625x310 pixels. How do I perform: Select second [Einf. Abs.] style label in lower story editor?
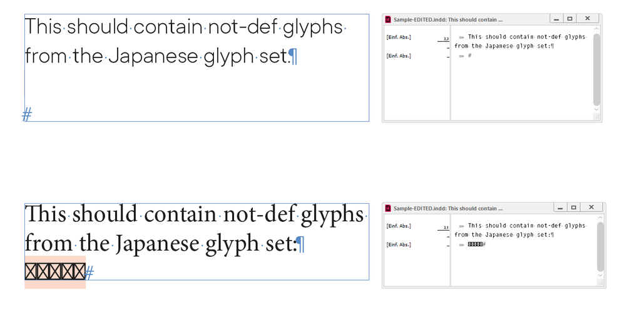(399, 244)
